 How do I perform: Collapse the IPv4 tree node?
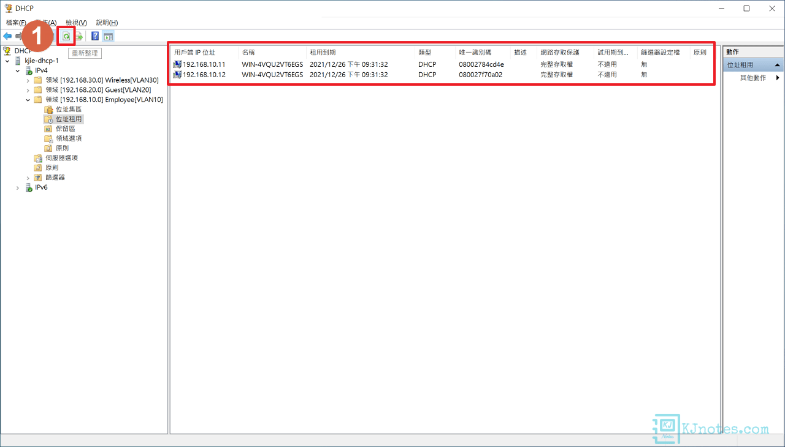click(x=18, y=70)
